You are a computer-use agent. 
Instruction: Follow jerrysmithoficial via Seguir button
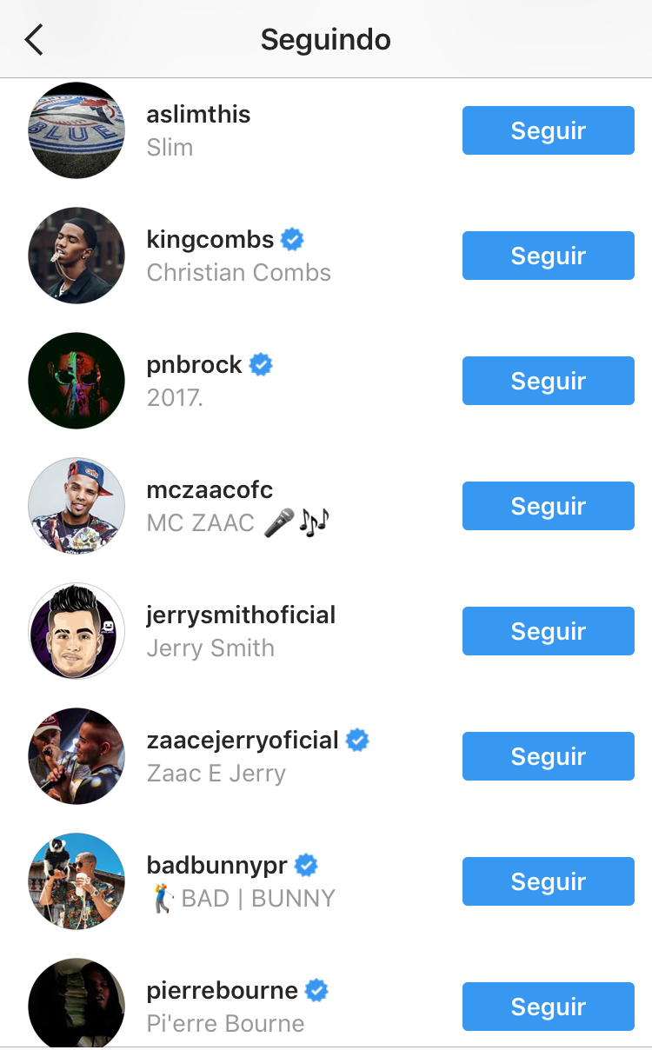point(548,631)
